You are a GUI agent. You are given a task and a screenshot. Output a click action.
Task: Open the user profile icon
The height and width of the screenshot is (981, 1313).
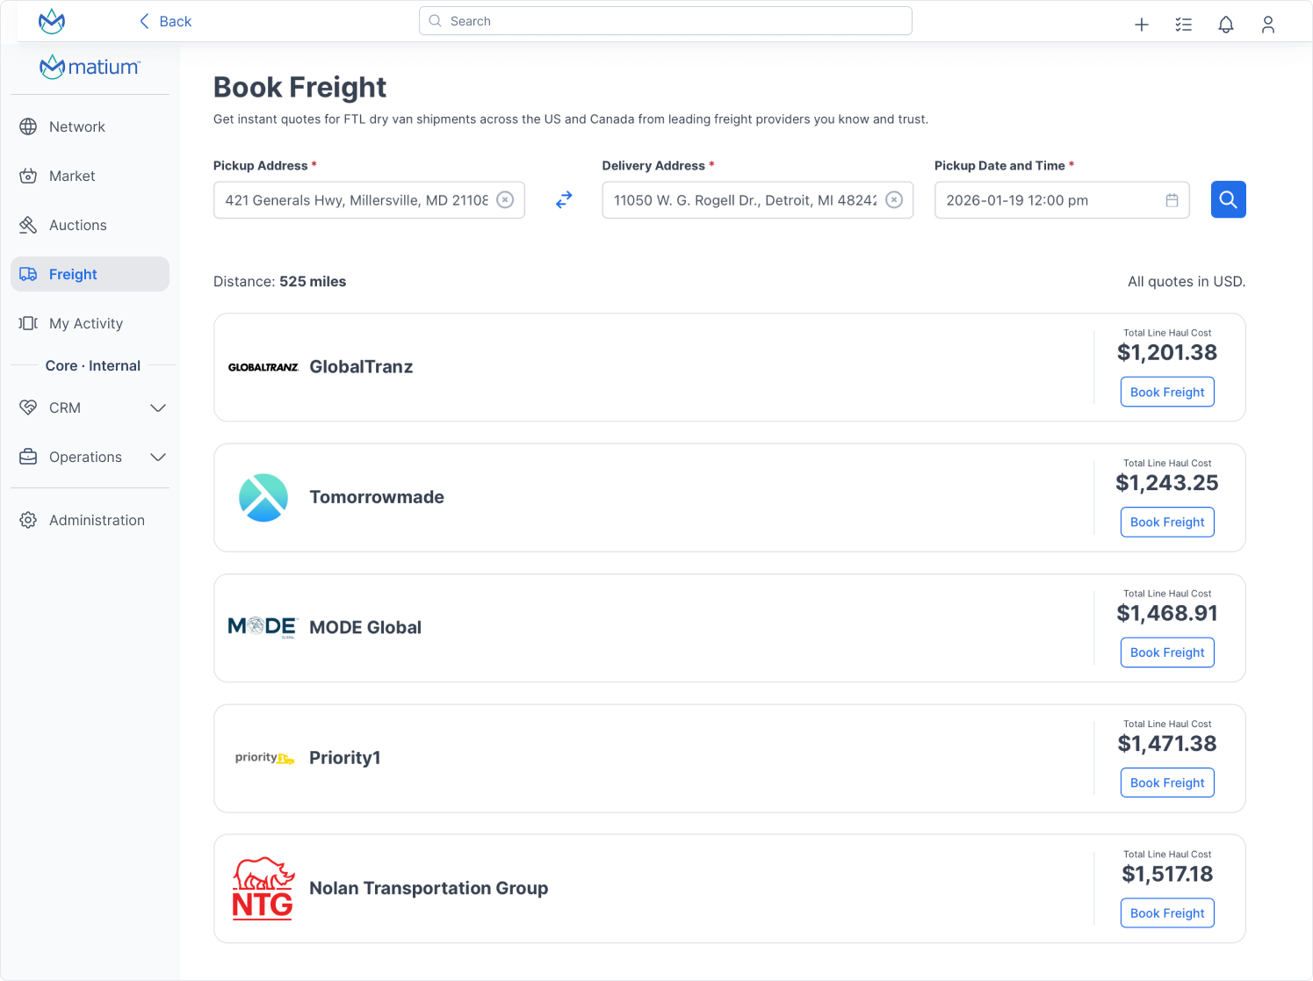tap(1268, 25)
